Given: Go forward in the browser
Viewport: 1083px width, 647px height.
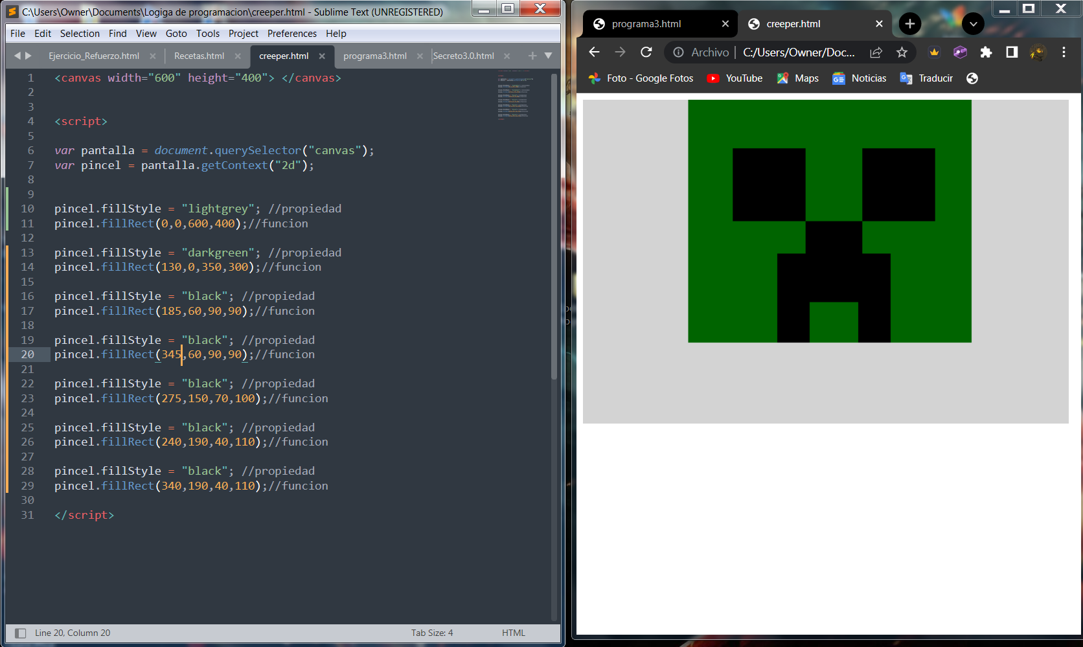Looking at the screenshot, I should click(x=620, y=52).
